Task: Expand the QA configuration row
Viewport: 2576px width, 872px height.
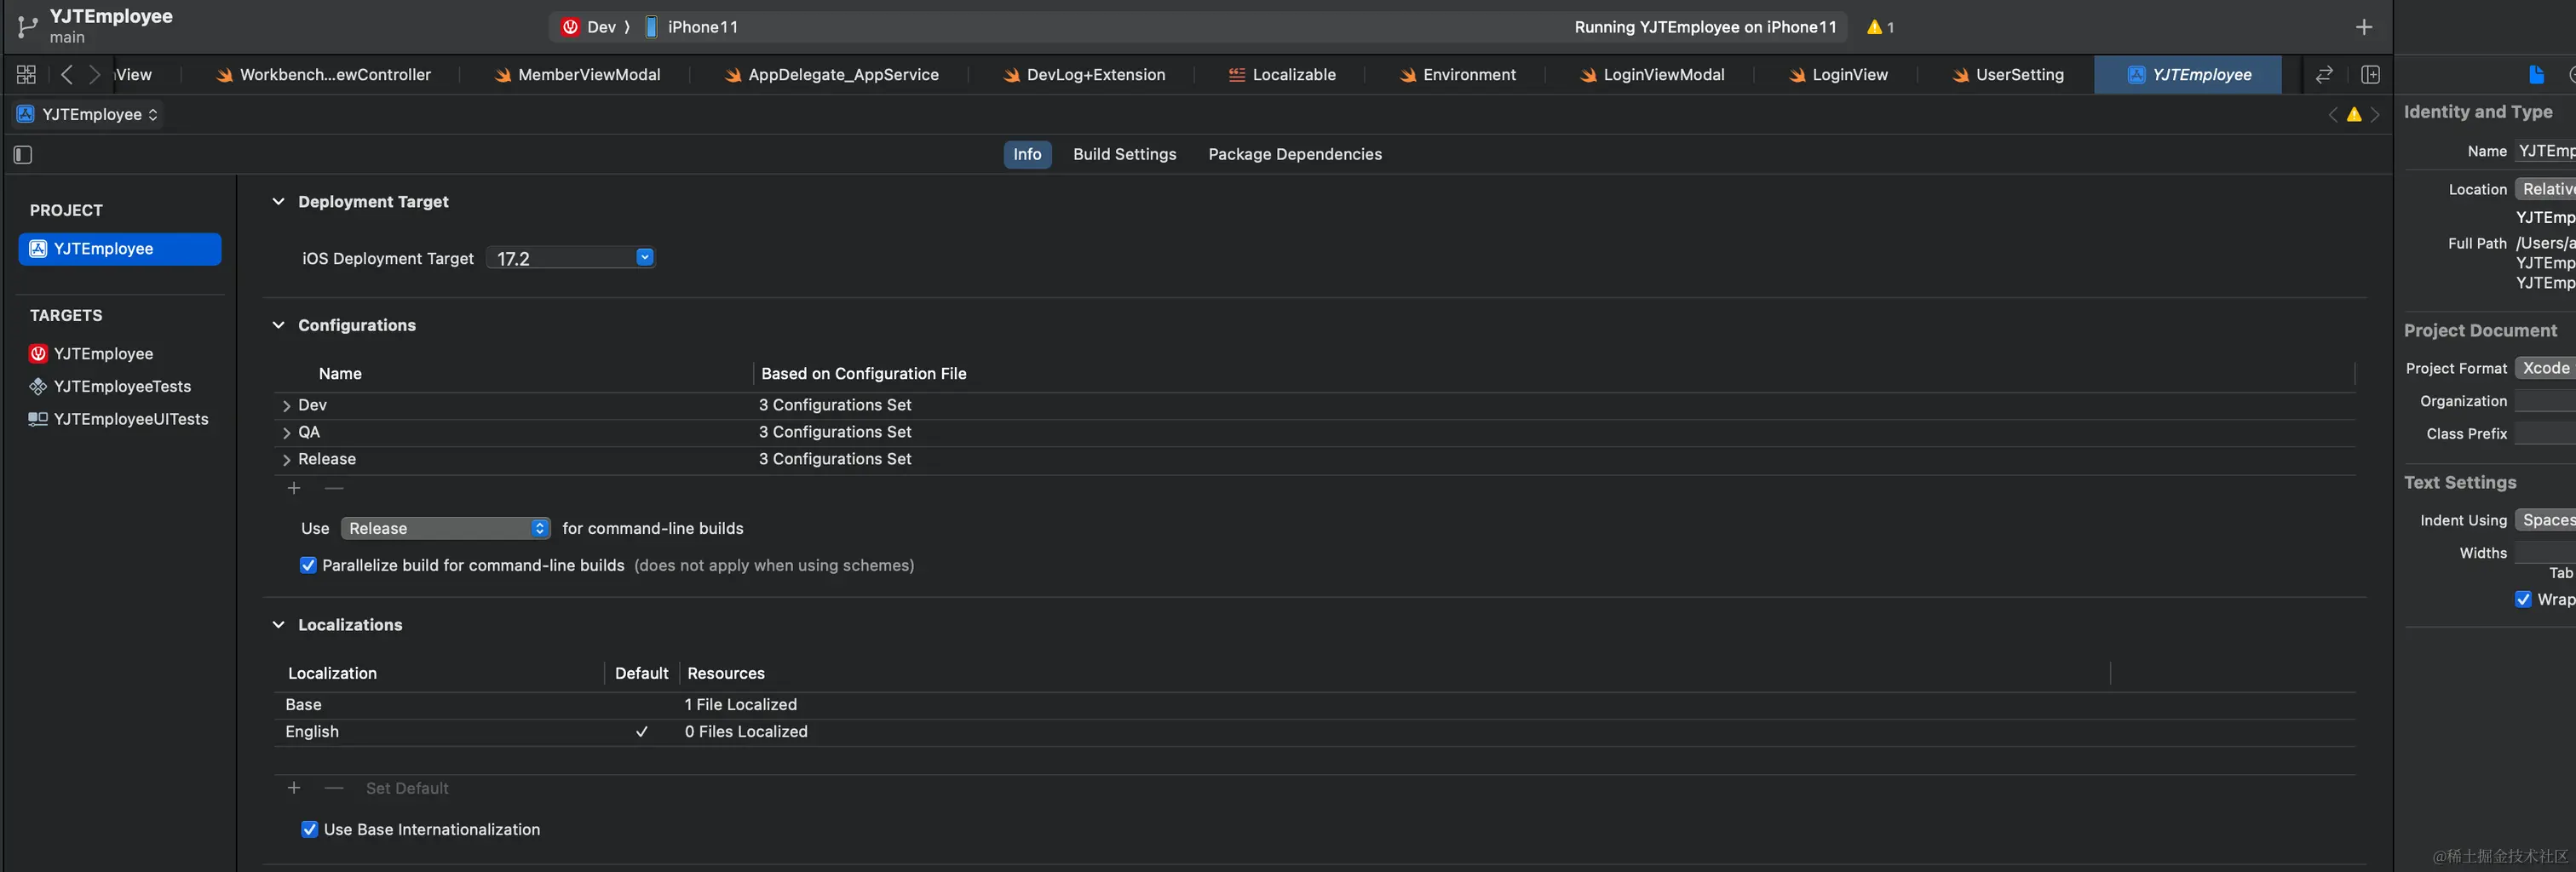Action: coord(286,433)
